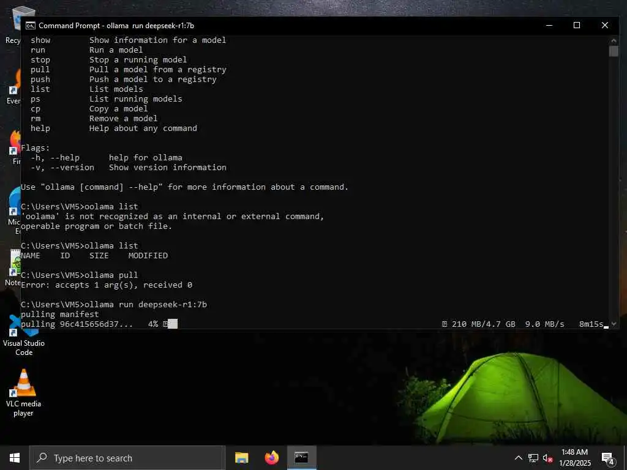Click the 'stop Stop a running model' row

(109, 59)
